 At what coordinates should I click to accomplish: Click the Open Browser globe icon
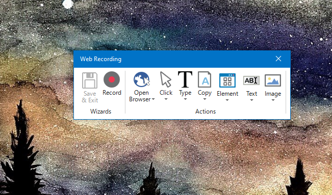(x=142, y=79)
